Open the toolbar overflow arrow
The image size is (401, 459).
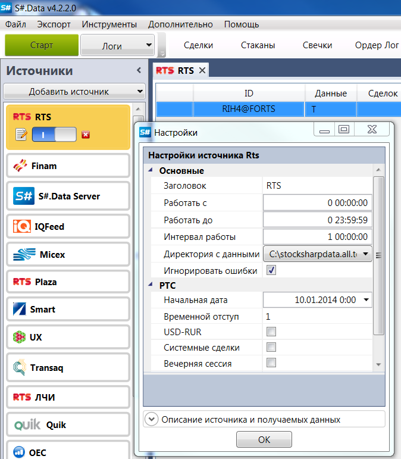[161, 54]
